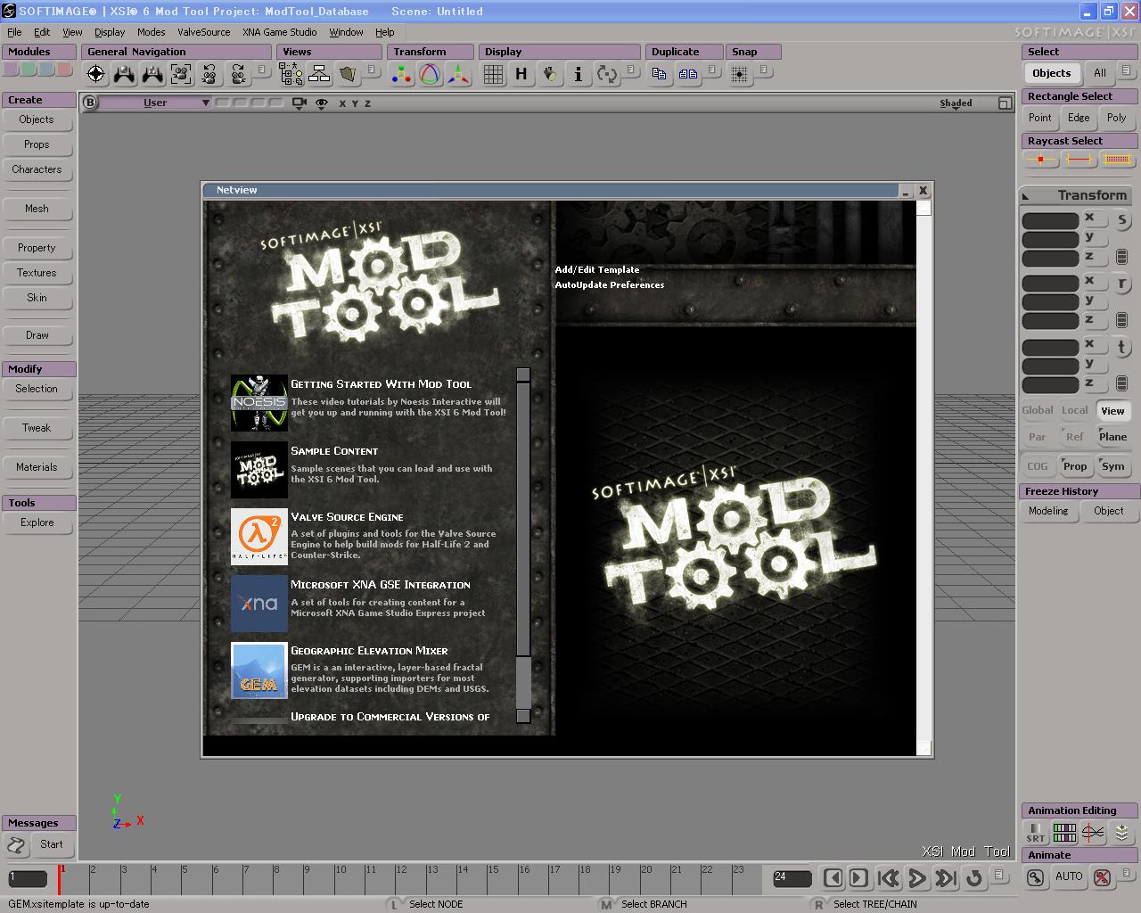Toggle the Prop proportional button
The height and width of the screenshot is (913, 1141).
(x=1075, y=466)
